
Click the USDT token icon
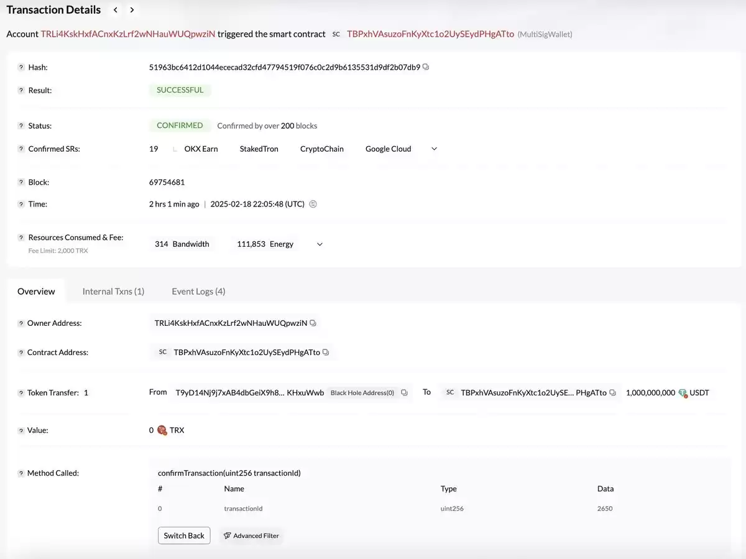click(x=683, y=393)
